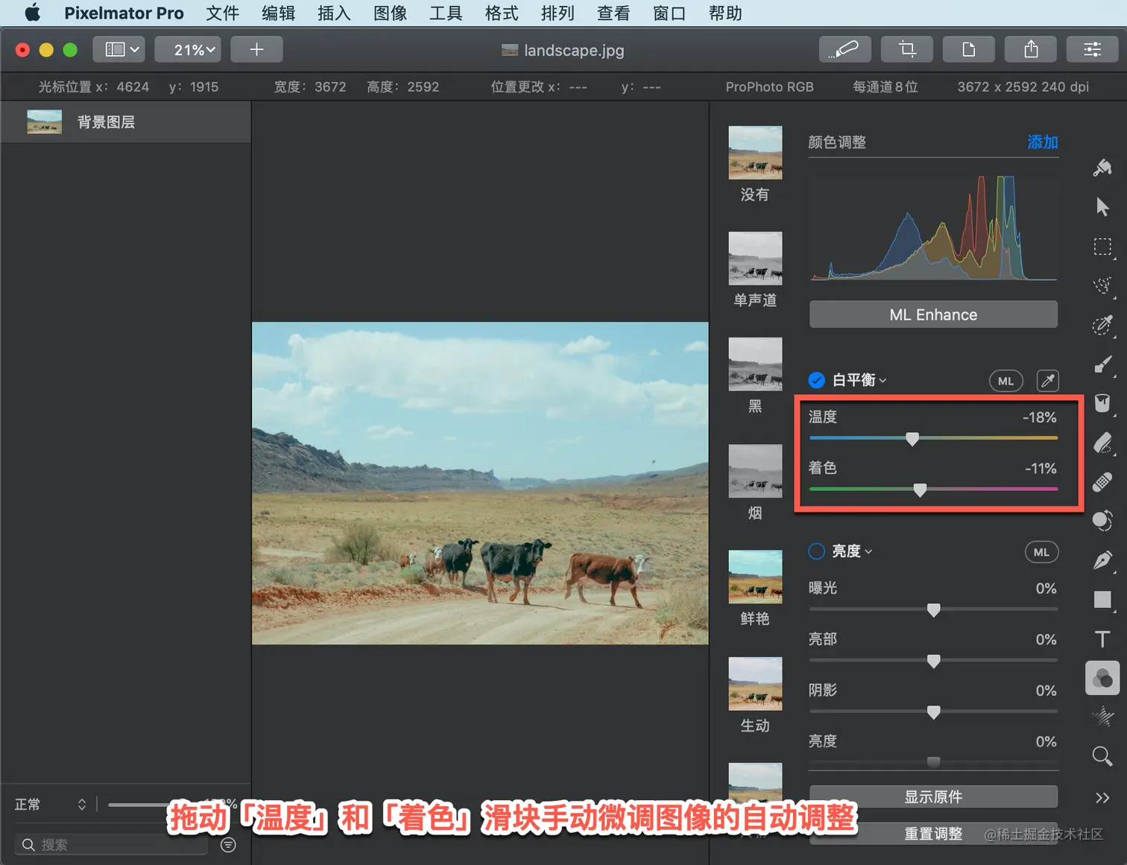Expand the 白平衡 options chevron
The height and width of the screenshot is (865, 1127).
pos(883,381)
